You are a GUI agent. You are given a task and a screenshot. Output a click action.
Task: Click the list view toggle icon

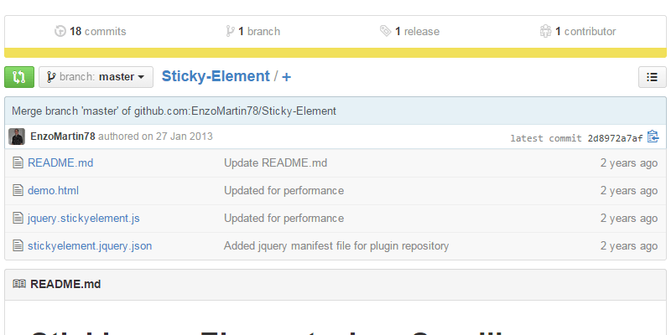click(x=652, y=77)
